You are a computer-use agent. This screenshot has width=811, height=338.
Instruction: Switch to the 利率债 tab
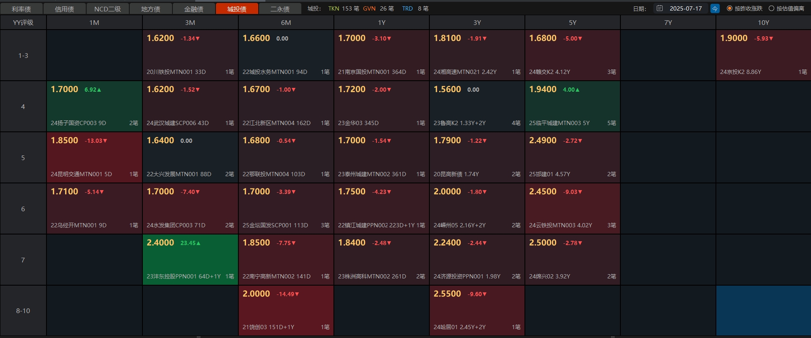tap(22, 9)
